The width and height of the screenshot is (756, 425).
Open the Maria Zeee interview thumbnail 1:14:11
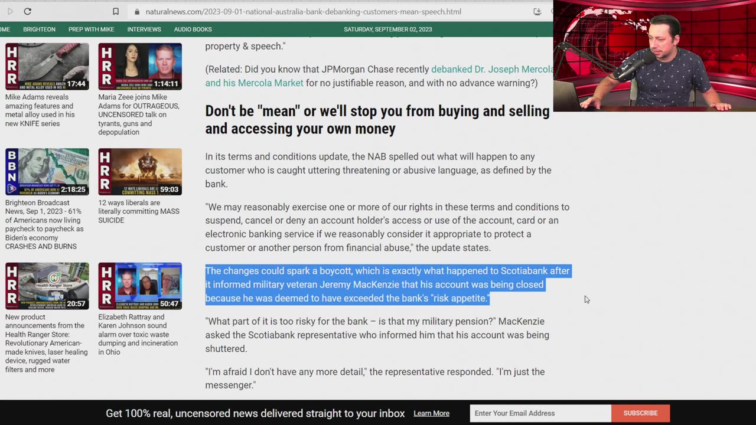140,66
